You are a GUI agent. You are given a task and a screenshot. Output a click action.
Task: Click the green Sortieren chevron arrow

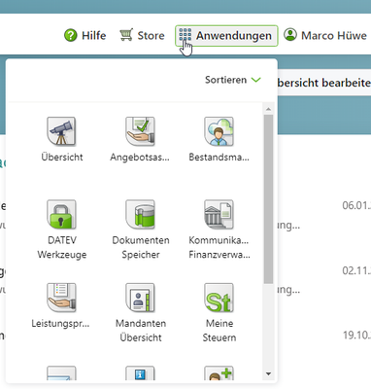click(x=255, y=80)
